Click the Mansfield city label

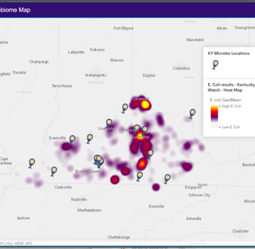(194, 40)
